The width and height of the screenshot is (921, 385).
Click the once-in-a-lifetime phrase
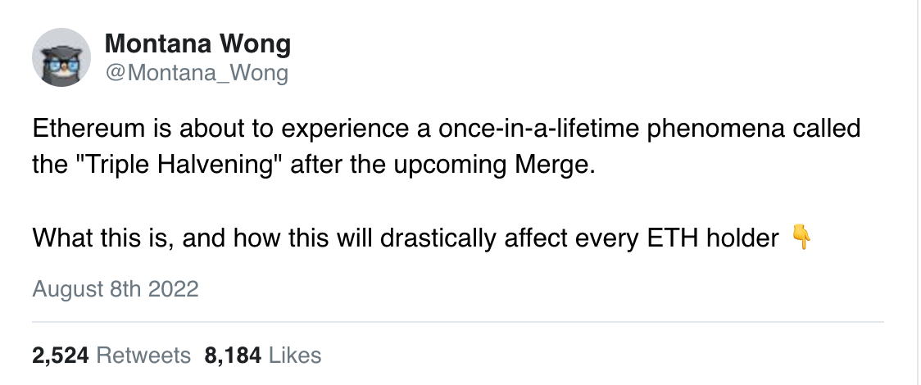coord(538,128)
